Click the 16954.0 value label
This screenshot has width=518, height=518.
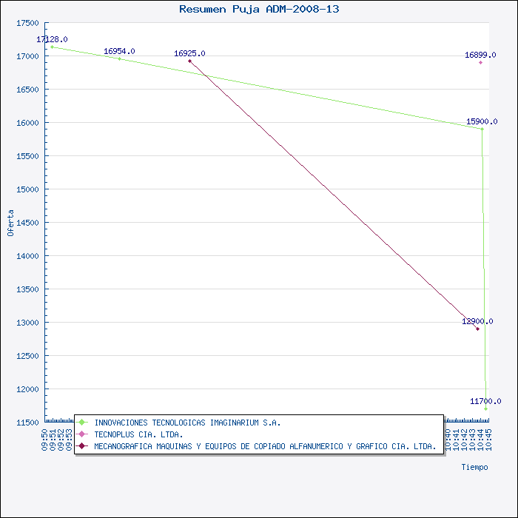tap(119, 51)
